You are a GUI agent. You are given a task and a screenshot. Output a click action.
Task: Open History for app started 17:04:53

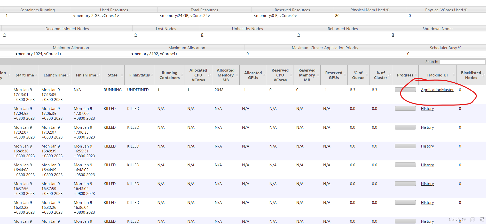pos(427,109)
